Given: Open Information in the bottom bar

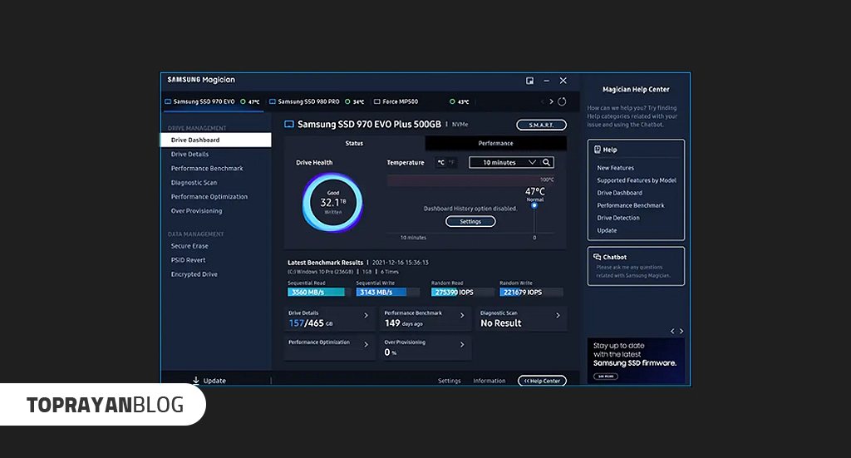Looking at the screenshot, I should coord(489,381).
